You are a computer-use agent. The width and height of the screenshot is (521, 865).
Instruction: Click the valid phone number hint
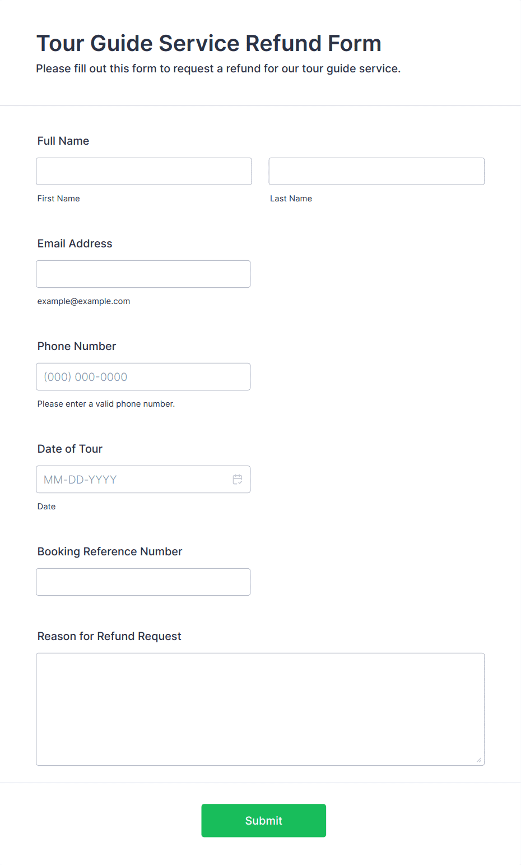[x=106, y=404]
